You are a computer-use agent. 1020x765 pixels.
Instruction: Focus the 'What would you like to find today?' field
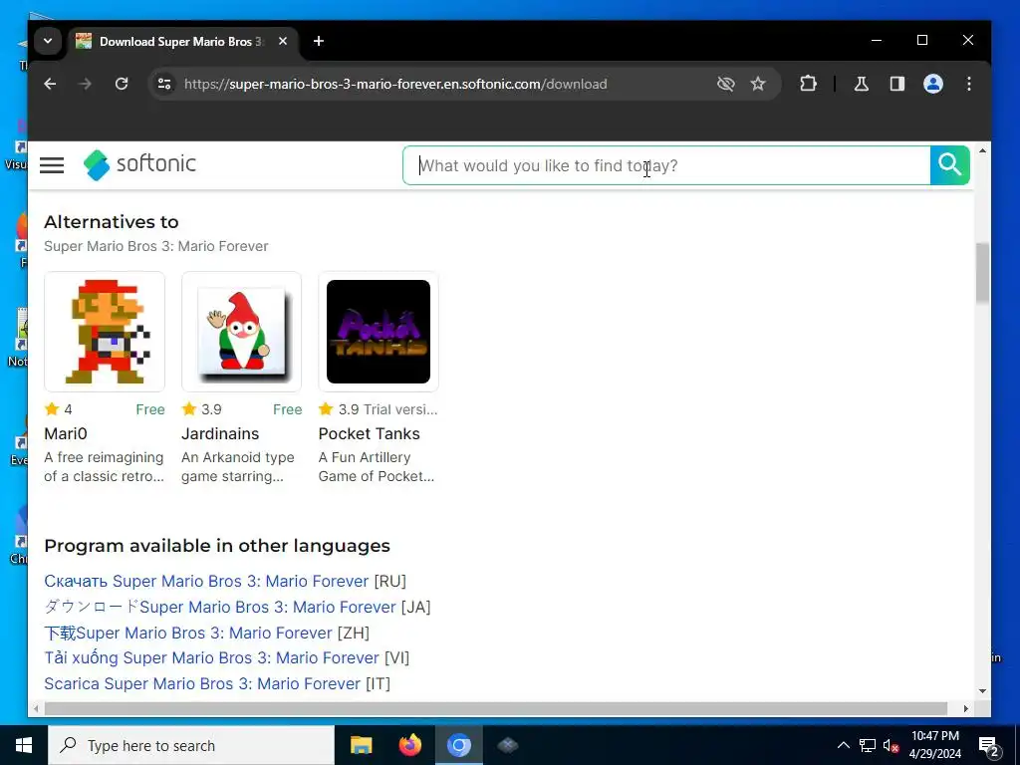[666, 166]
